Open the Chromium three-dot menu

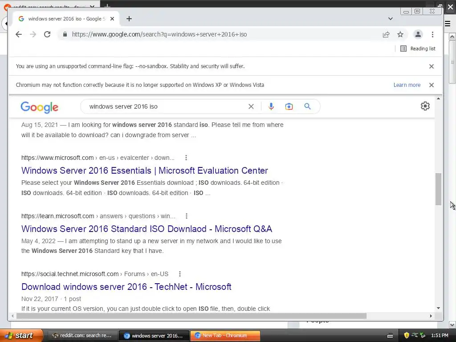click(x=432, y=34)
